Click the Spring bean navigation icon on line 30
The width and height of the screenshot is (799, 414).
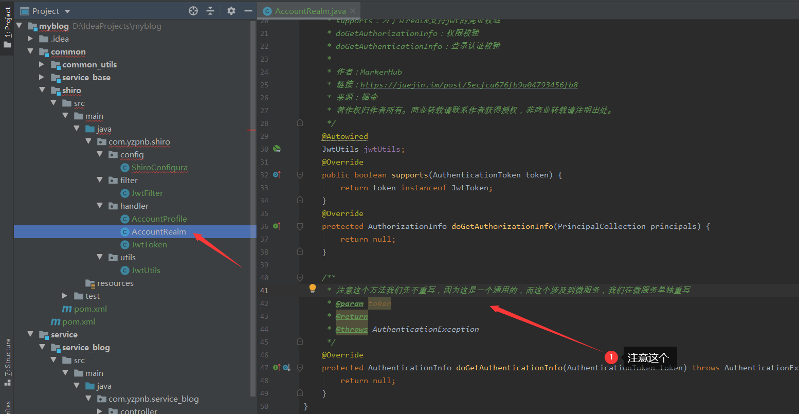(x=277, y=149)
